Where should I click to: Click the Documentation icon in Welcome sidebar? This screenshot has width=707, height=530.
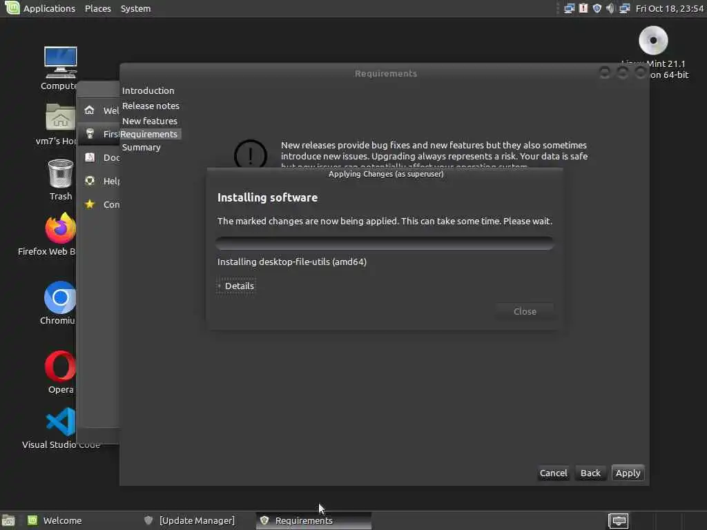[90, 157]
